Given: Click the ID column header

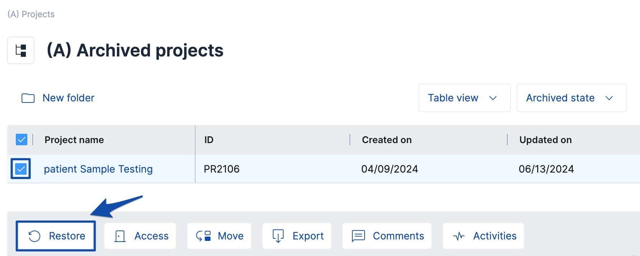Looking at the screenshot, I should click(x=209, y=140).
